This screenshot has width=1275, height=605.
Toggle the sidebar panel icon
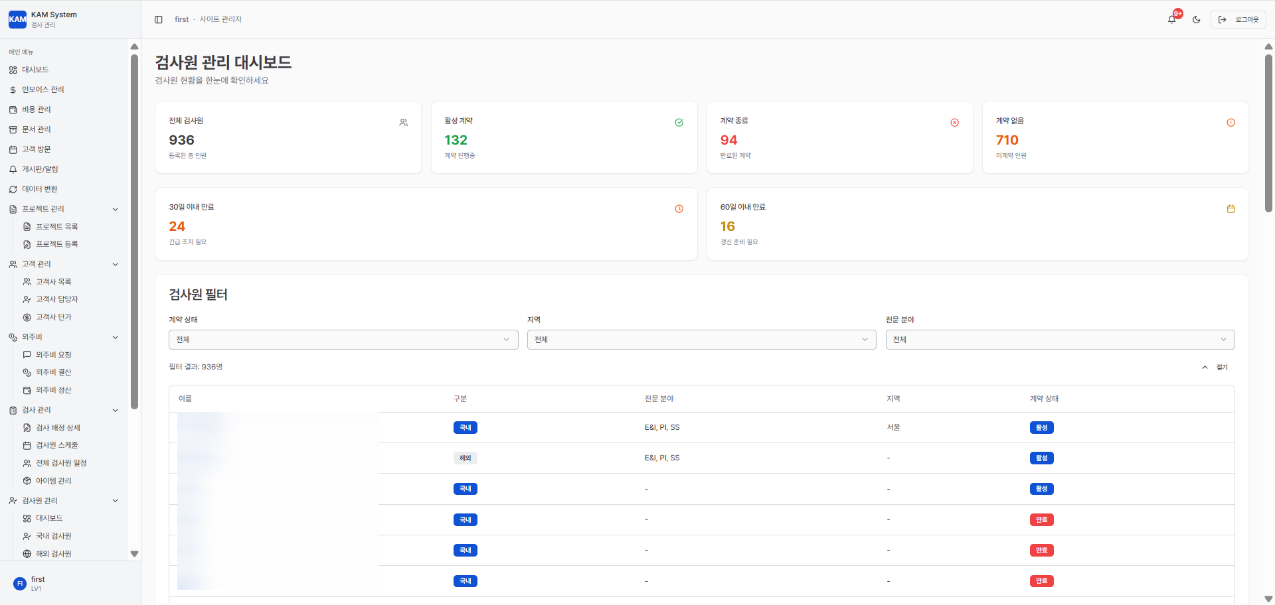[x=159, y=20]
